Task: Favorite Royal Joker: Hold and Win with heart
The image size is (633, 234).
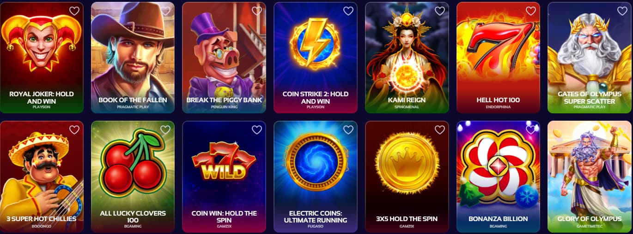Action: click(74, 11)
